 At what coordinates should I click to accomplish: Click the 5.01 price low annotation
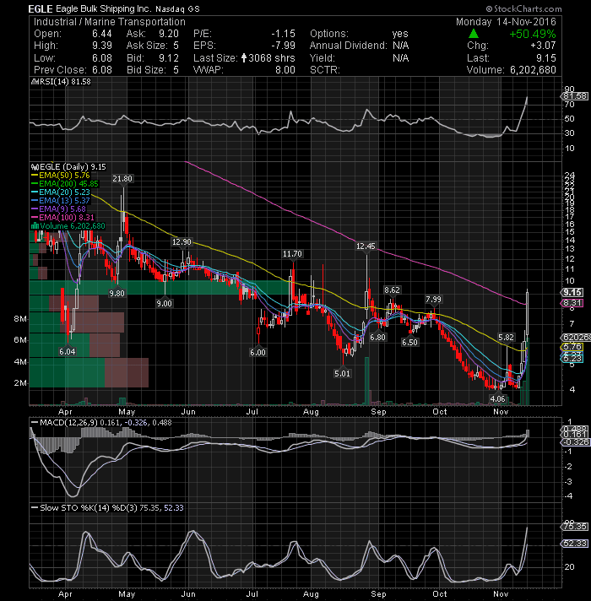click(x=342, y=373)
